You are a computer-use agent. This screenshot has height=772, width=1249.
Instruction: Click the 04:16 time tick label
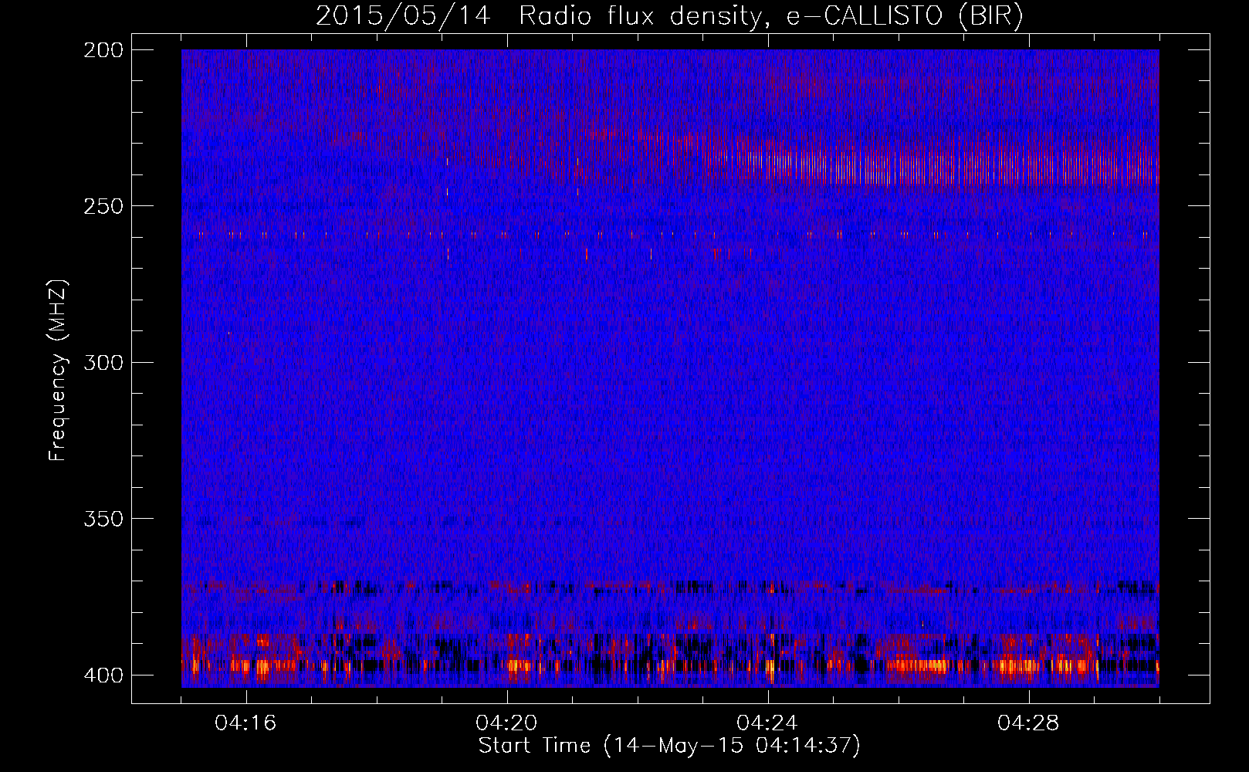tap(245, 723)
